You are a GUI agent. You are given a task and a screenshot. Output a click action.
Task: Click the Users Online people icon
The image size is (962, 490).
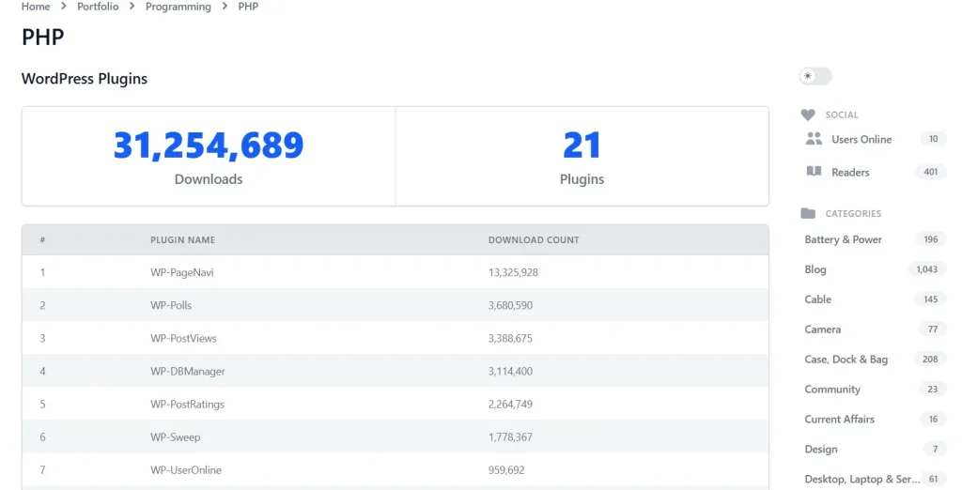[814, 139]
